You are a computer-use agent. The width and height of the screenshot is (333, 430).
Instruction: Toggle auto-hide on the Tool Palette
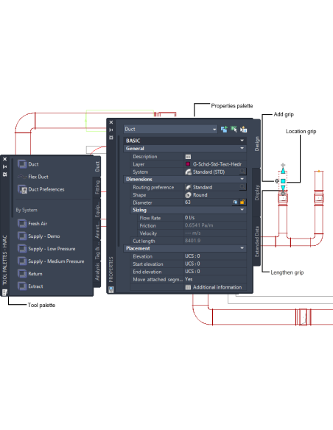(x=4, y=166)
